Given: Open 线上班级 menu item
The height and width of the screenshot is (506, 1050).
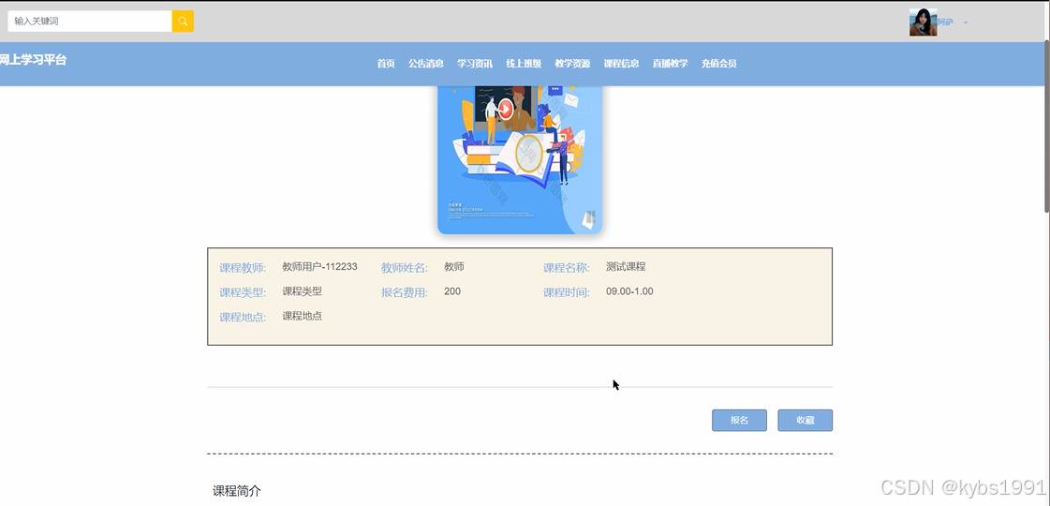Looking at the screenshot, I should point(524,64).
